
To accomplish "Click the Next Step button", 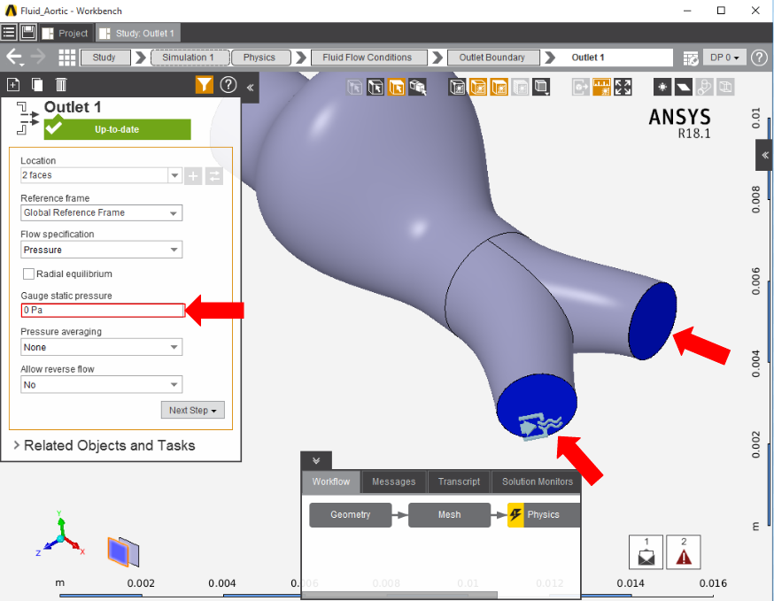I will click(x=192, y=410).
